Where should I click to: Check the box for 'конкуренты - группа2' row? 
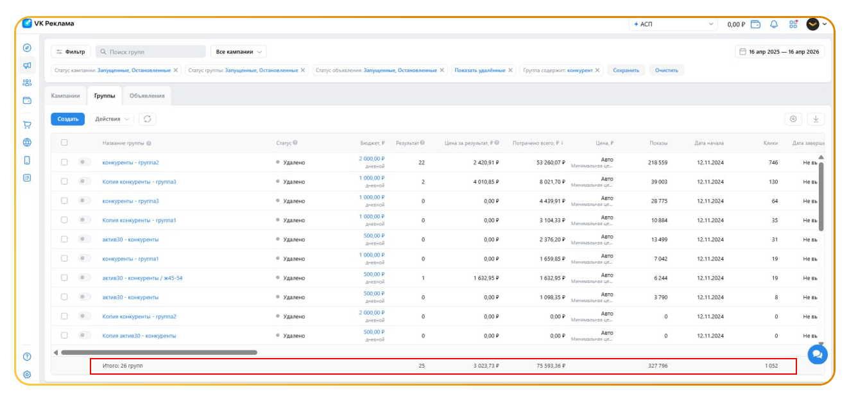64,162
